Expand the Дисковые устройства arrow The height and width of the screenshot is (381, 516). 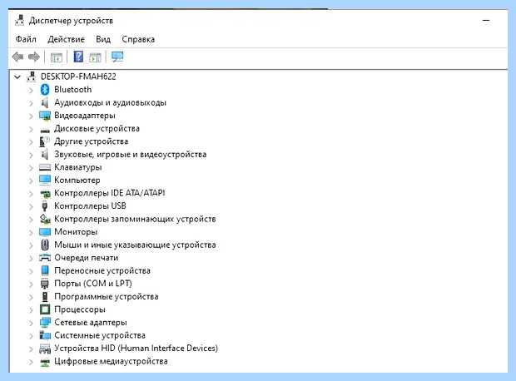31,129
